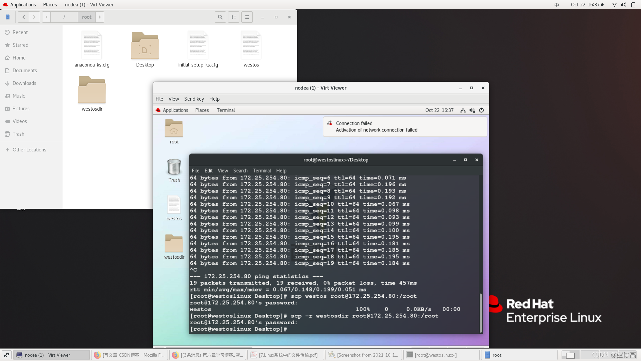The width and height of the screenshot is (641, 361).
Task: Click host Wi-Fi status icon
Action: (x=614, y=5)
